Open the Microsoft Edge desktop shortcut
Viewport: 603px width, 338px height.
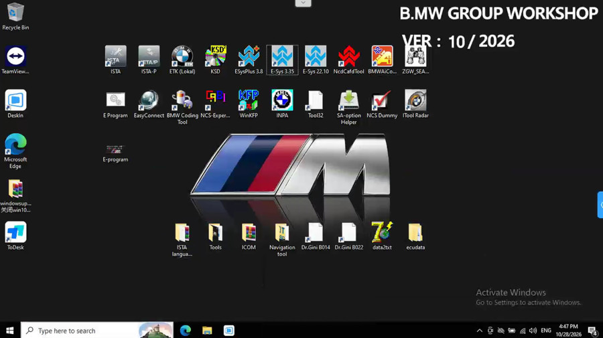15,151
